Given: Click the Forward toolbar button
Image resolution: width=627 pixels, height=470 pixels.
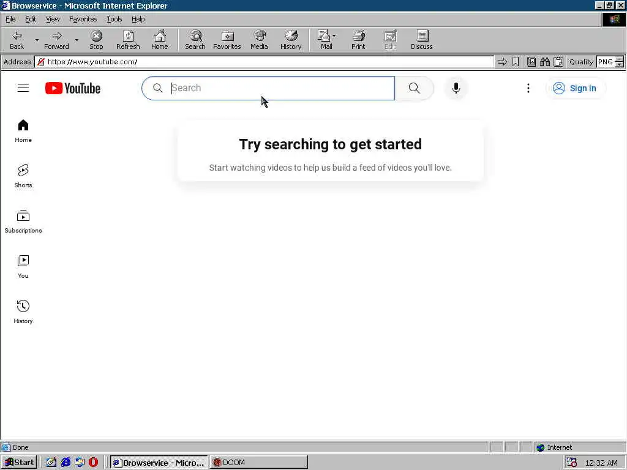Looking at the screenshot, I should click(56, 40).
